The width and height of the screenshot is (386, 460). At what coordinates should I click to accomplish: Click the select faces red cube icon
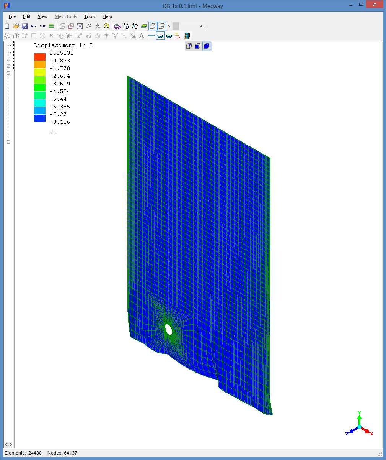71,26
